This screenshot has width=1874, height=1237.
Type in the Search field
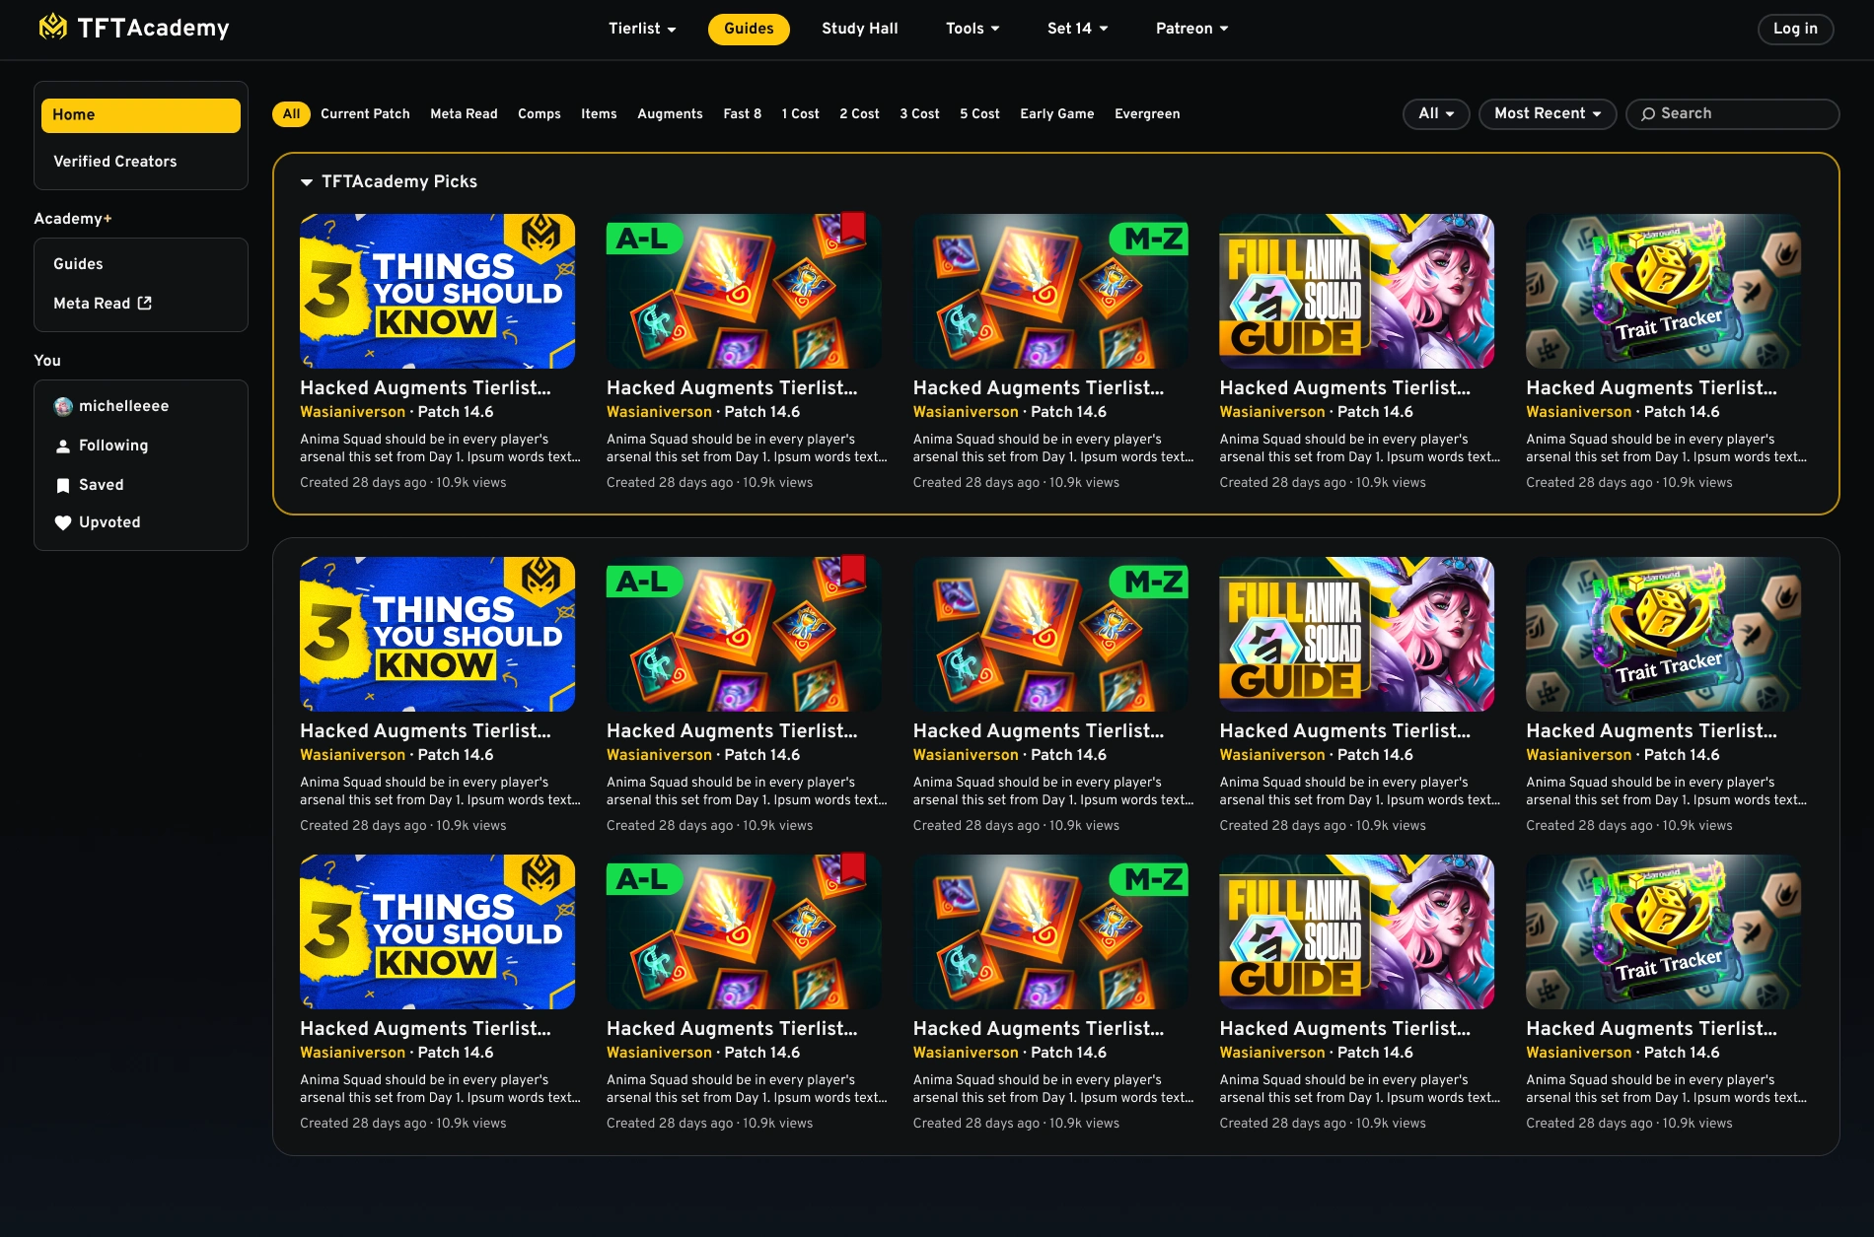click(1736, 113)
